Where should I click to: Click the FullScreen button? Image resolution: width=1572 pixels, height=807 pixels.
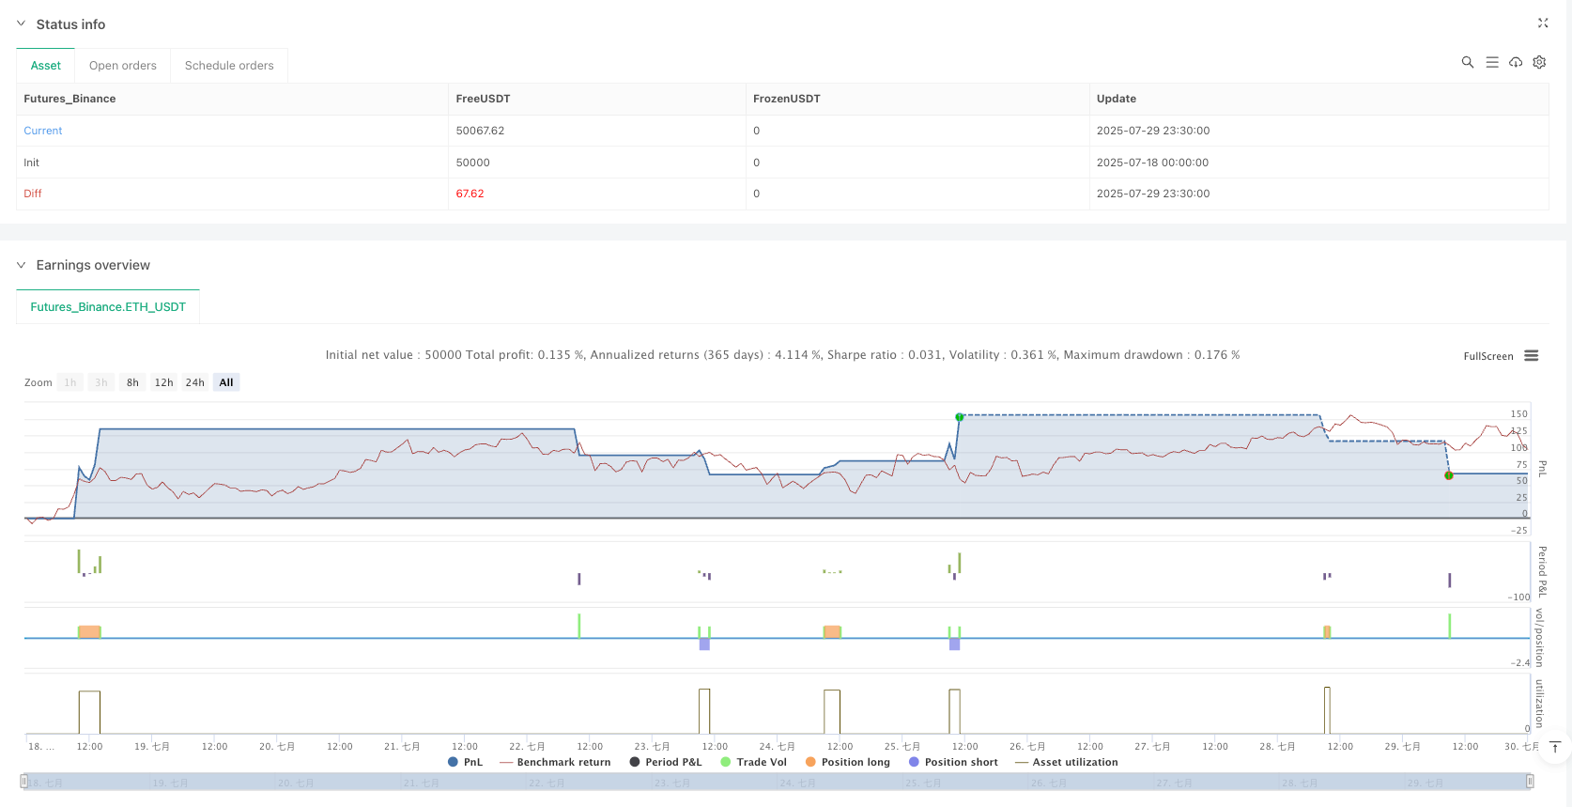(x=1487, y=356)
